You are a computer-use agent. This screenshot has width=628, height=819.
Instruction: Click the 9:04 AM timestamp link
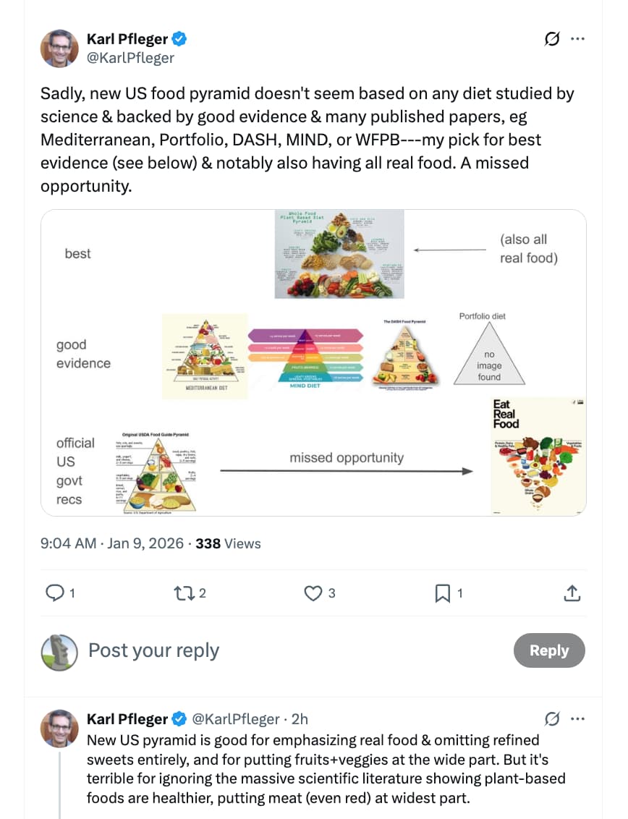68,543
